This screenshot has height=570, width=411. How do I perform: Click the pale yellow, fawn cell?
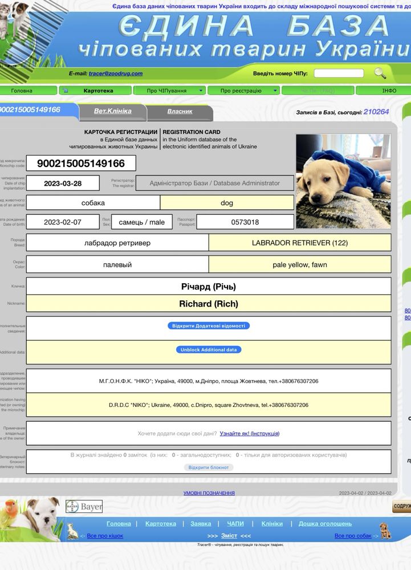click(x=300, y=264)
